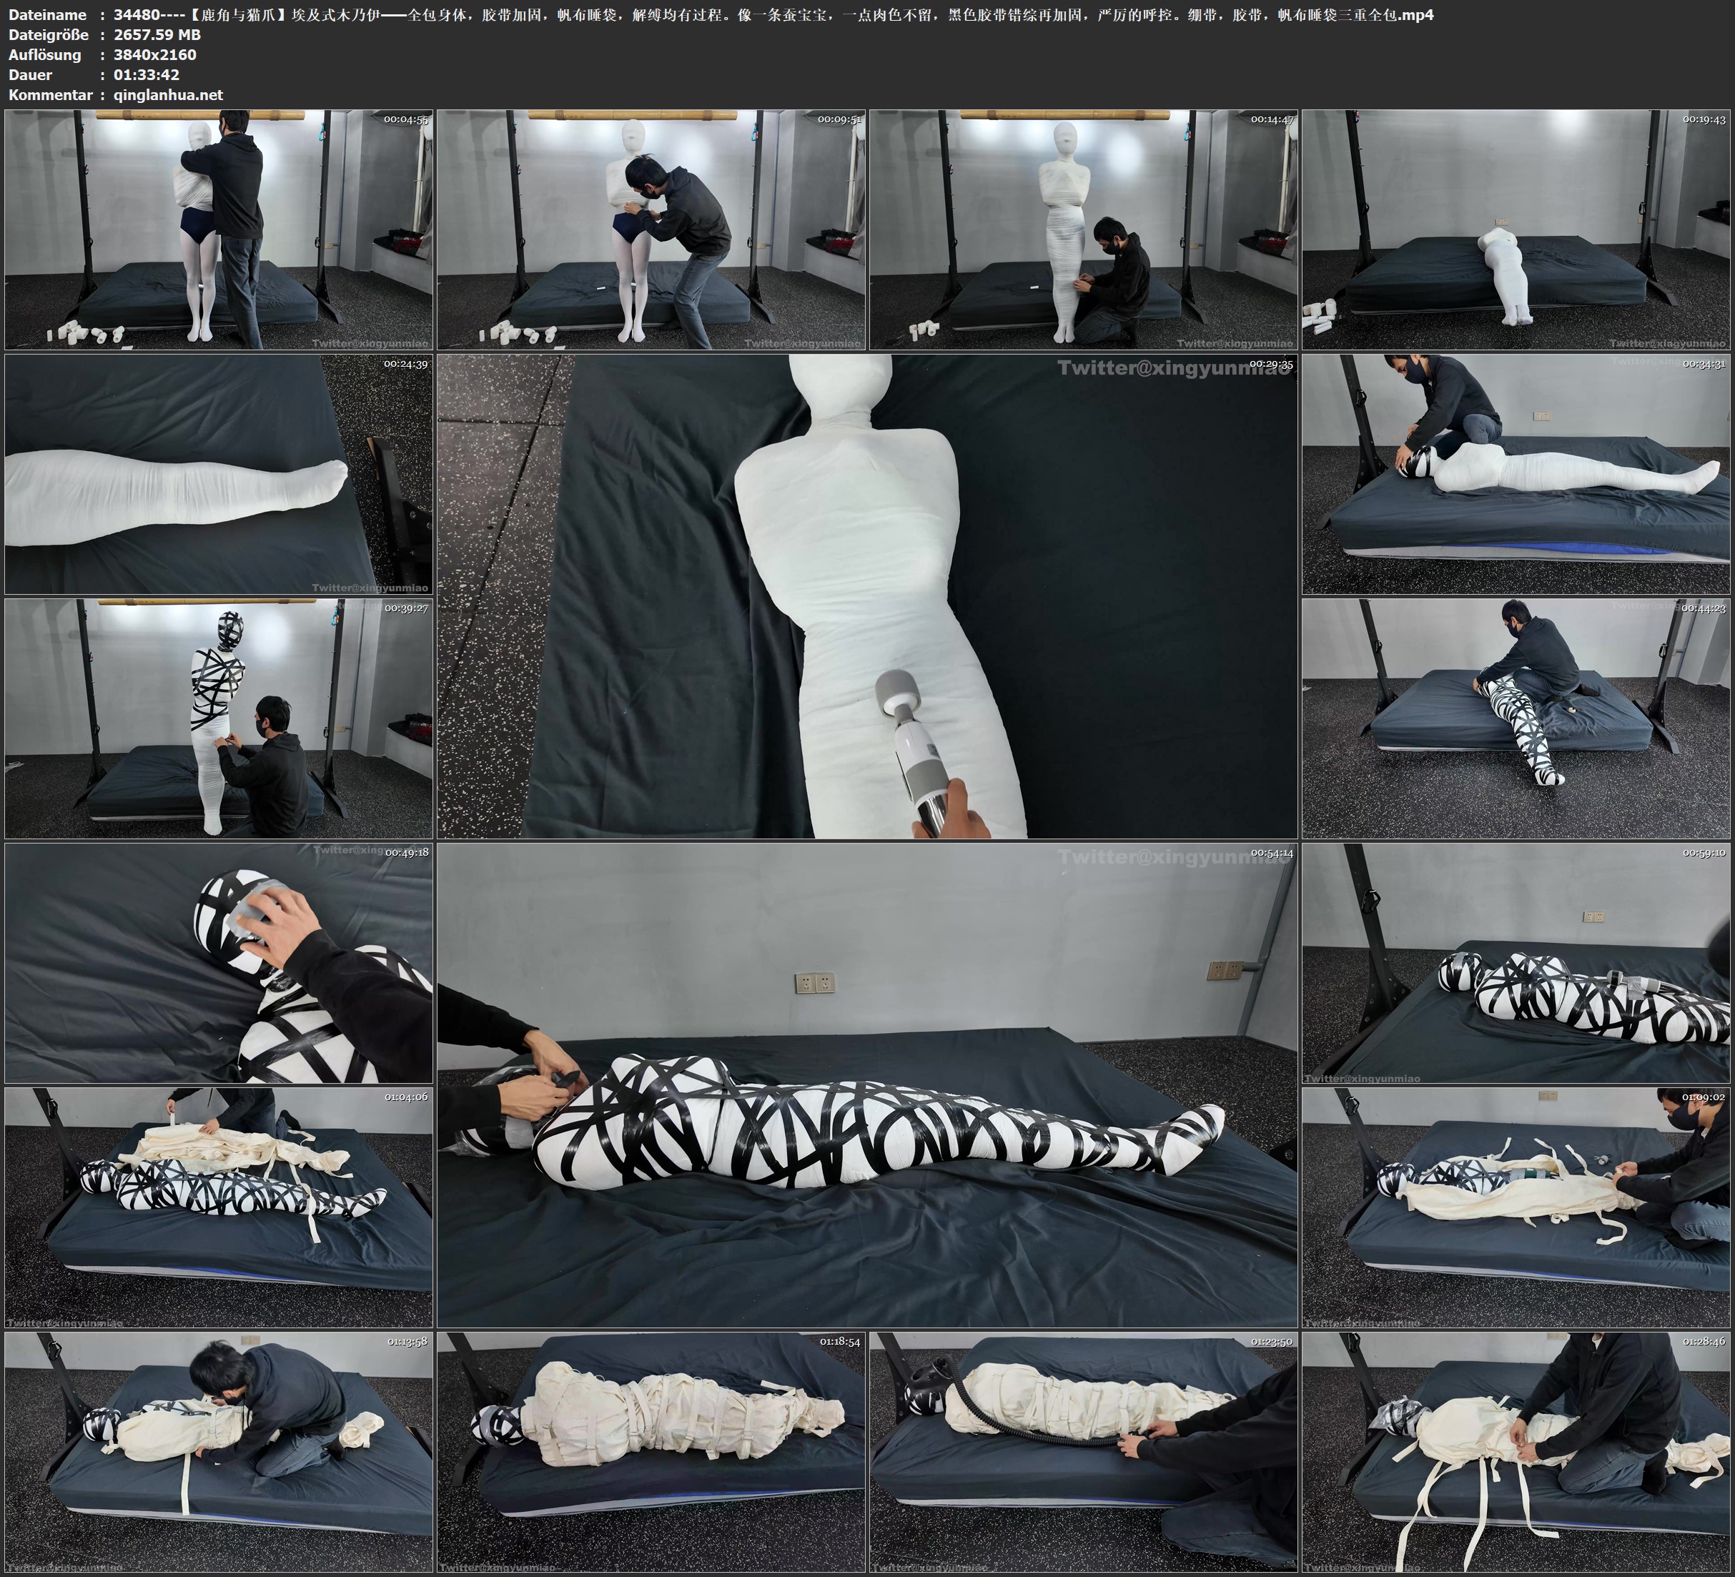Select the last thumbnail, 01:28:46
The height and width of the screenshot is (1577, 1735).
[1516, 1451]
